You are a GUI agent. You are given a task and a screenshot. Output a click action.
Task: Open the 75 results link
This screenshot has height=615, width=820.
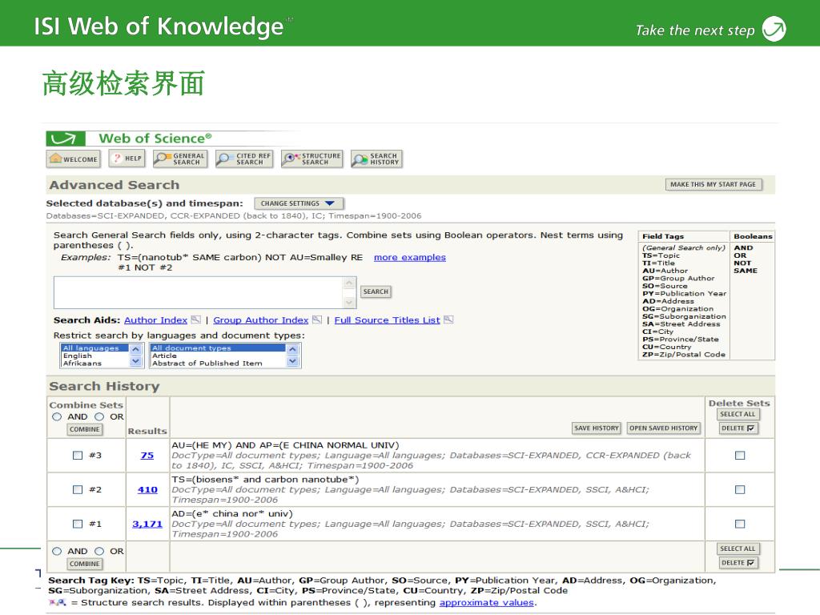pos(147,456)
